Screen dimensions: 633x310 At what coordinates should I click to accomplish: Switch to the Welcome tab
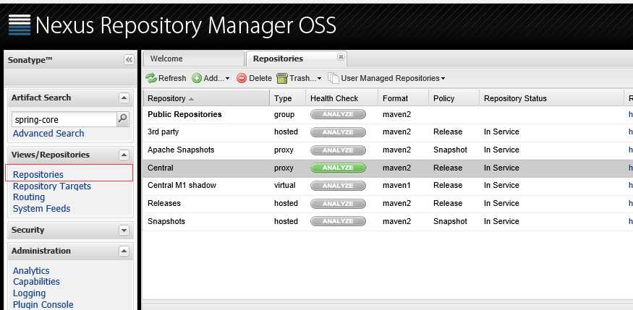tap(193, 59)
